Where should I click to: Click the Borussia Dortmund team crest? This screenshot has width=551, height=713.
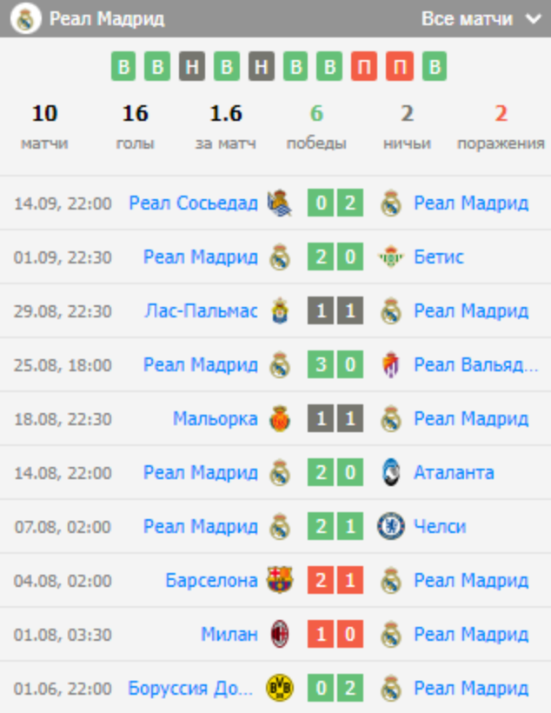click(x=280, y=689)
